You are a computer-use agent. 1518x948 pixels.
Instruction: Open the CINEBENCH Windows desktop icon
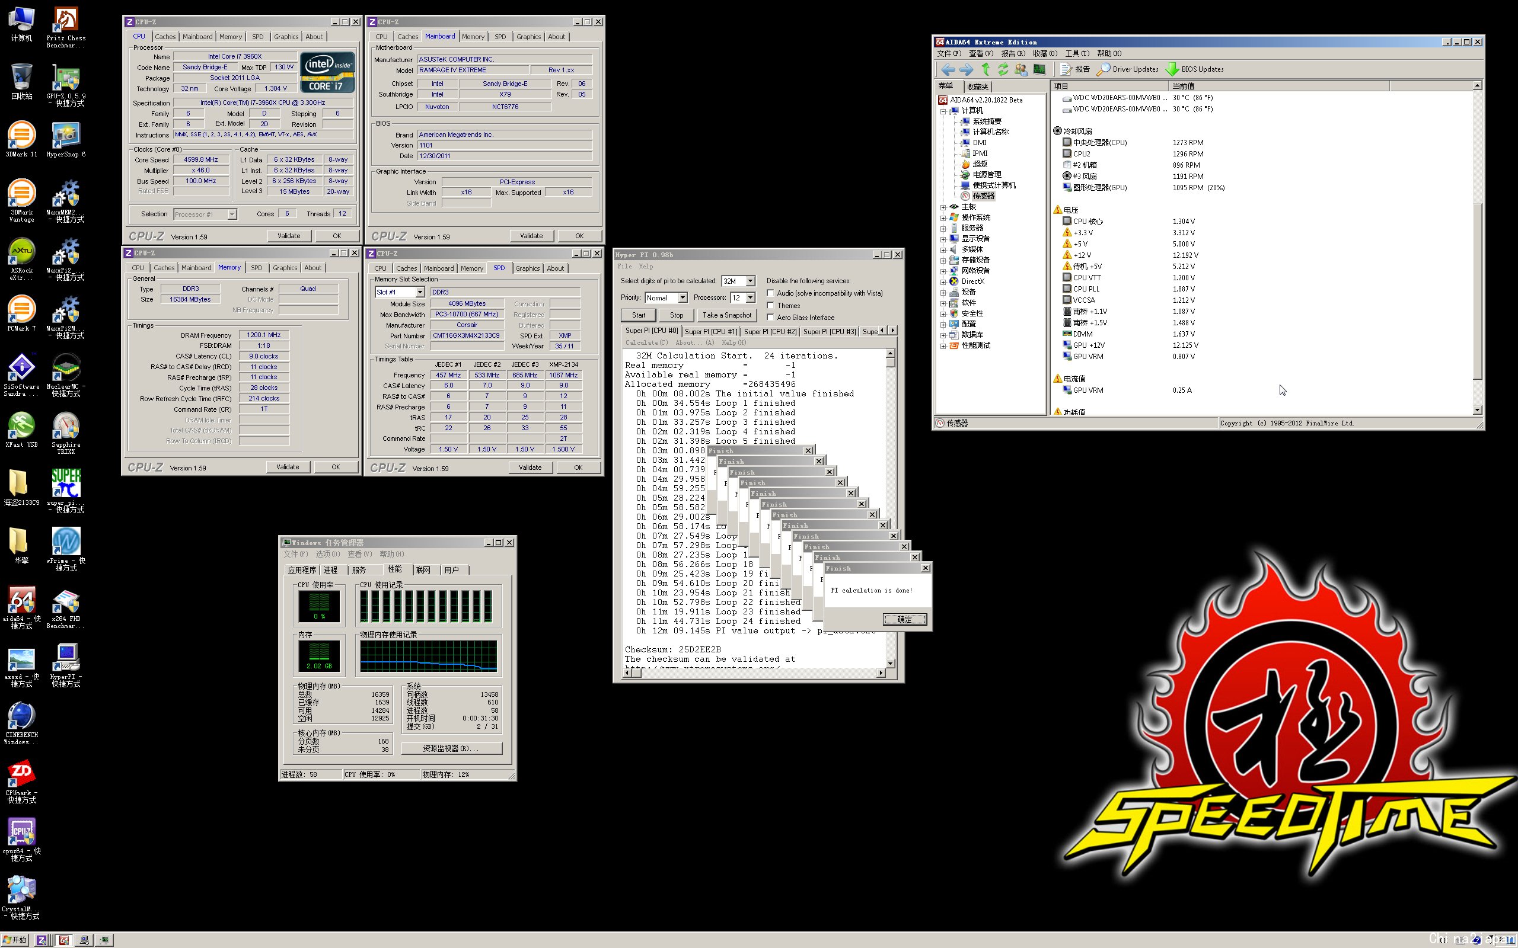[21, 723]
